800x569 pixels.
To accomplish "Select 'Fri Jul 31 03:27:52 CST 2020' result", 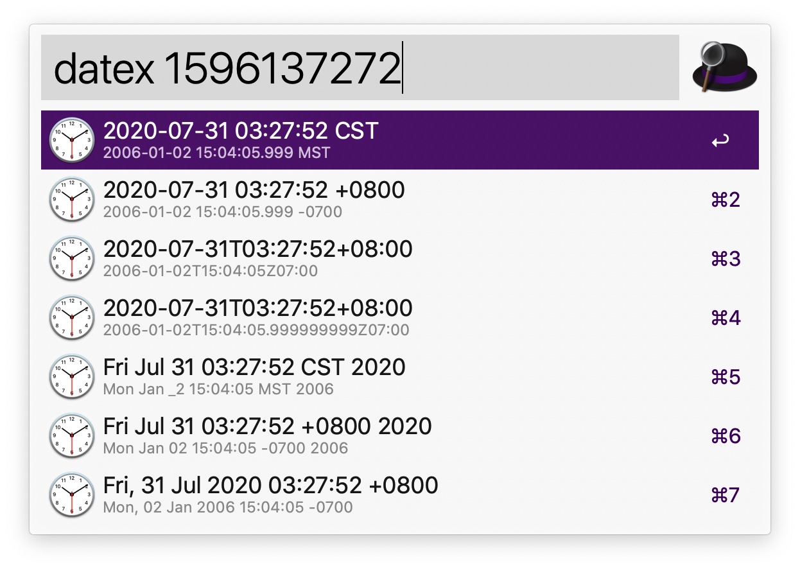I will click(x=400, y=376).
